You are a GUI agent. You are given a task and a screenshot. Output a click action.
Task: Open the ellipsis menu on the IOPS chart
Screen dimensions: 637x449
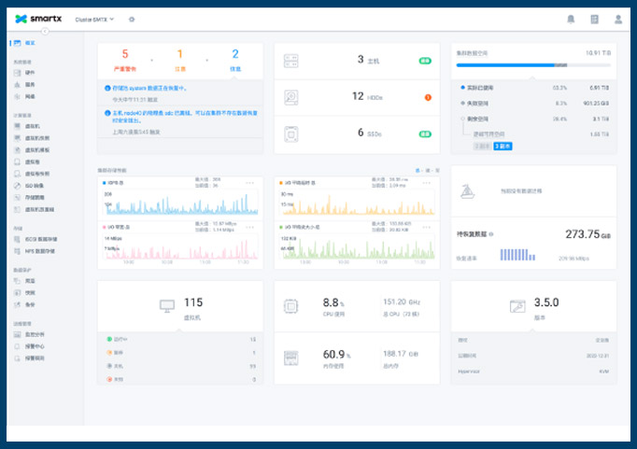249,183
